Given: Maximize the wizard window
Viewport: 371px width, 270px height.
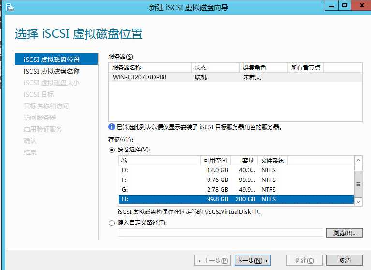Looking at the screenshot, I should tap(345, 5).
